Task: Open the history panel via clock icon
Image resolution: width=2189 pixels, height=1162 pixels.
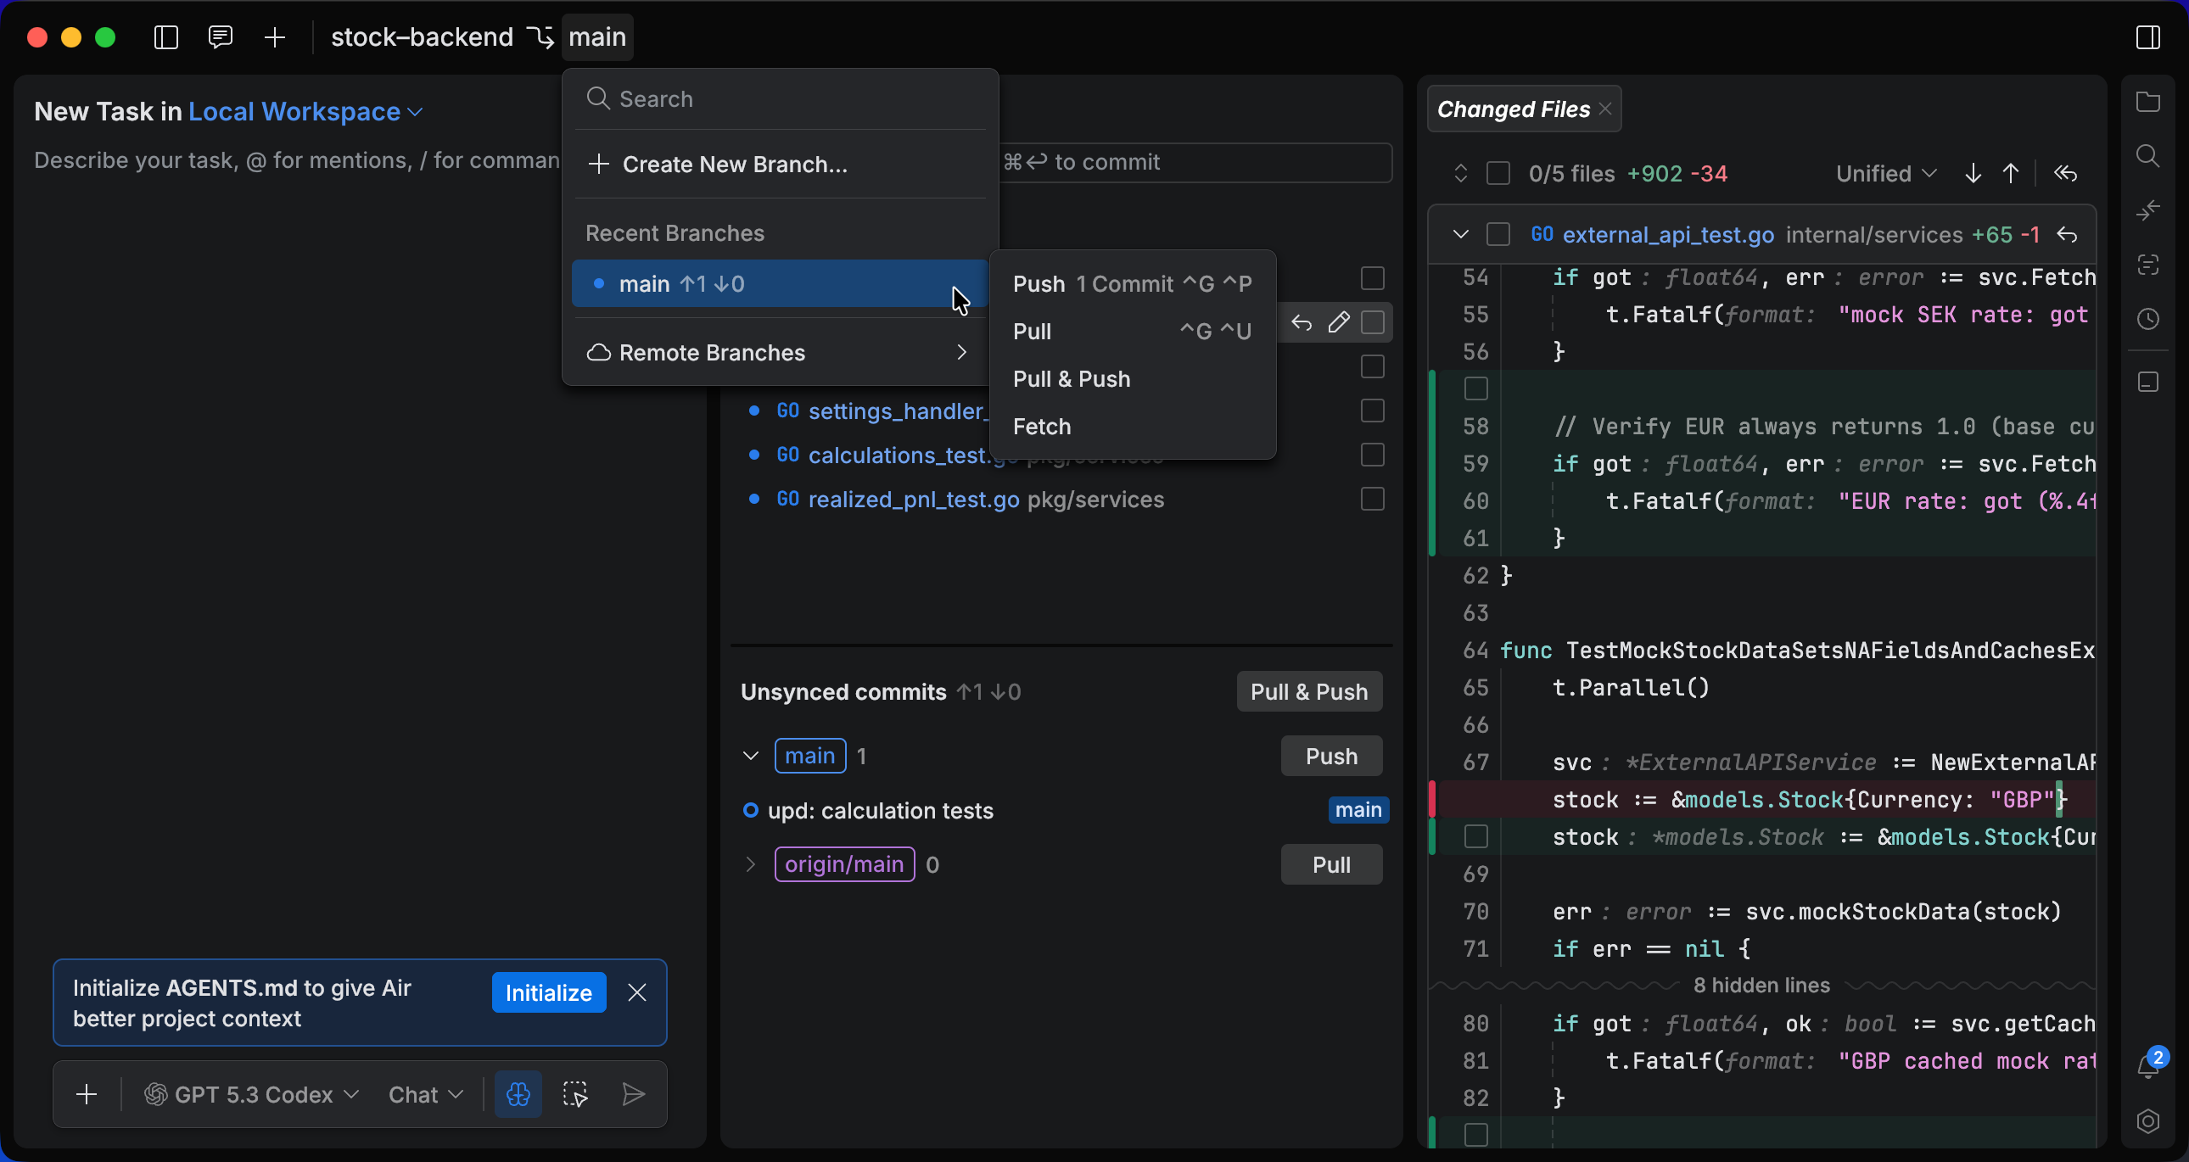Action: 2149,319
